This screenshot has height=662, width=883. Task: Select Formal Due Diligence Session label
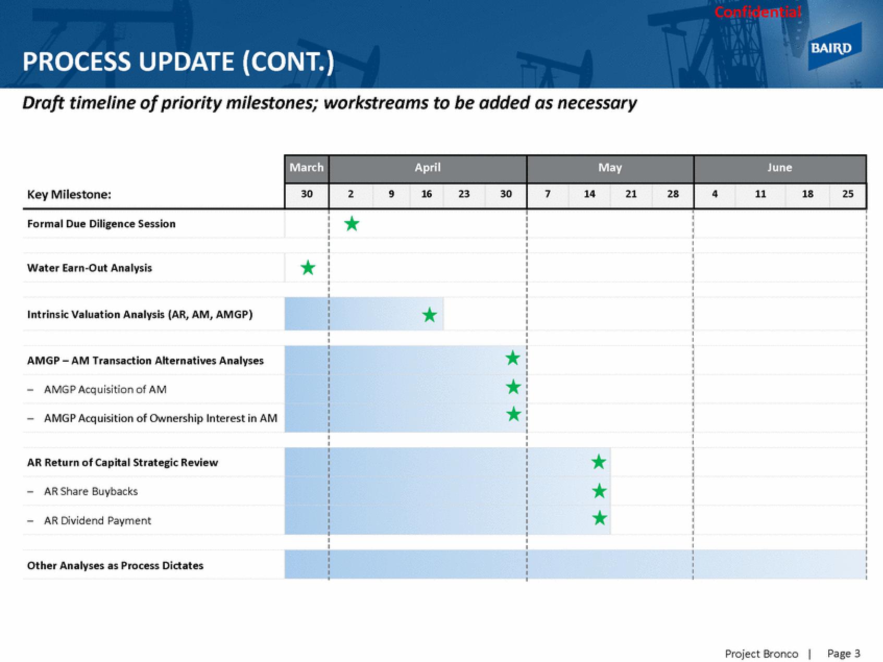coord(101,224)
